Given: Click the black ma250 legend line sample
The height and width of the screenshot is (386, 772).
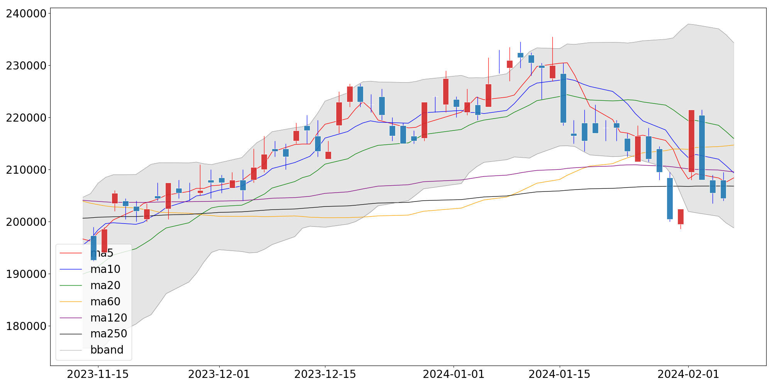Looking at the screenshot, I should 71,334.
